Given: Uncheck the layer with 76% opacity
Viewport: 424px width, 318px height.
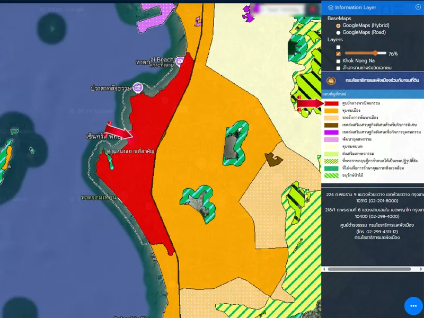Looking at the screenshot, I should [338, 54].
